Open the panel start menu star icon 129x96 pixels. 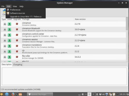pos(2,94)
